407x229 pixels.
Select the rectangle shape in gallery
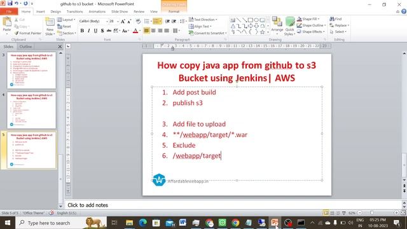pos(250,20)
